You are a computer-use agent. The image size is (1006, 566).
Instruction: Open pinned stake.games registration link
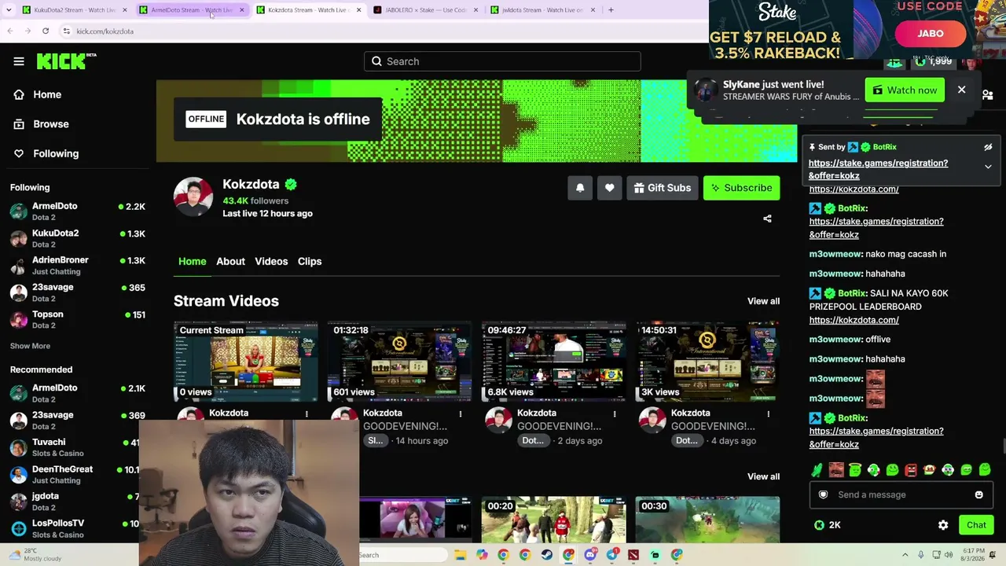click(878, 169)
